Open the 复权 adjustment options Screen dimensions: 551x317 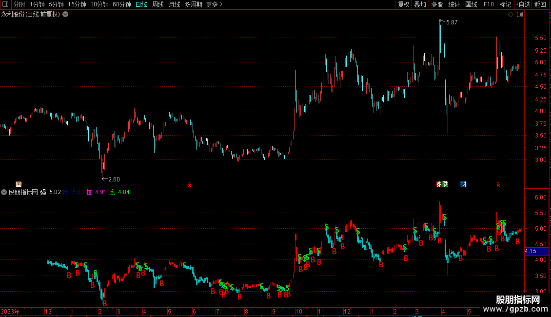[403, 4]
